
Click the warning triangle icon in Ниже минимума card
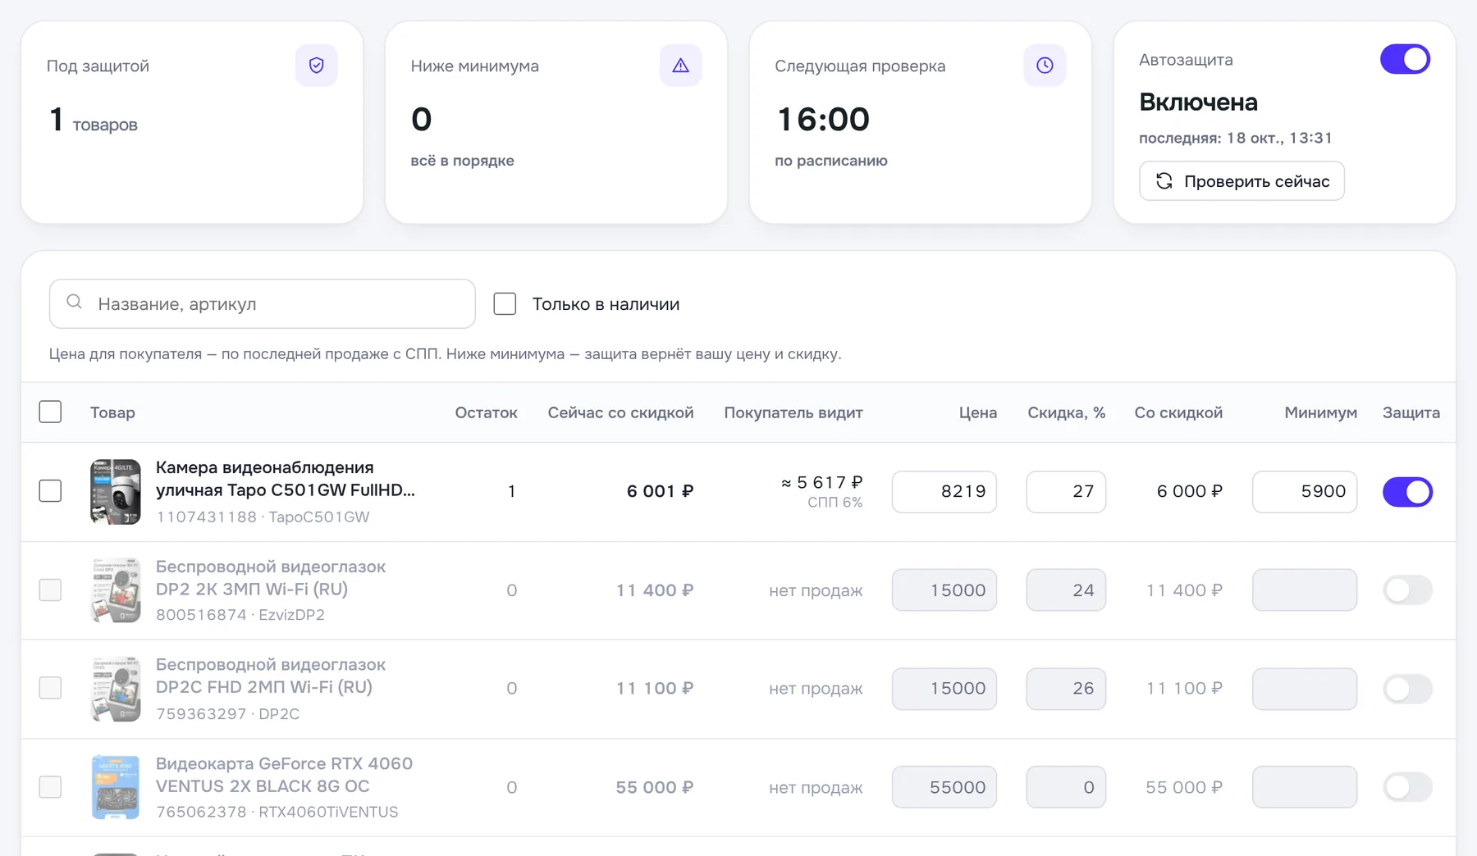click(680, 66)
